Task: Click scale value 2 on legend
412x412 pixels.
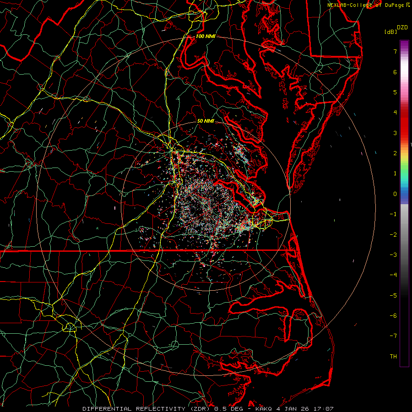Action: point(395,153)
